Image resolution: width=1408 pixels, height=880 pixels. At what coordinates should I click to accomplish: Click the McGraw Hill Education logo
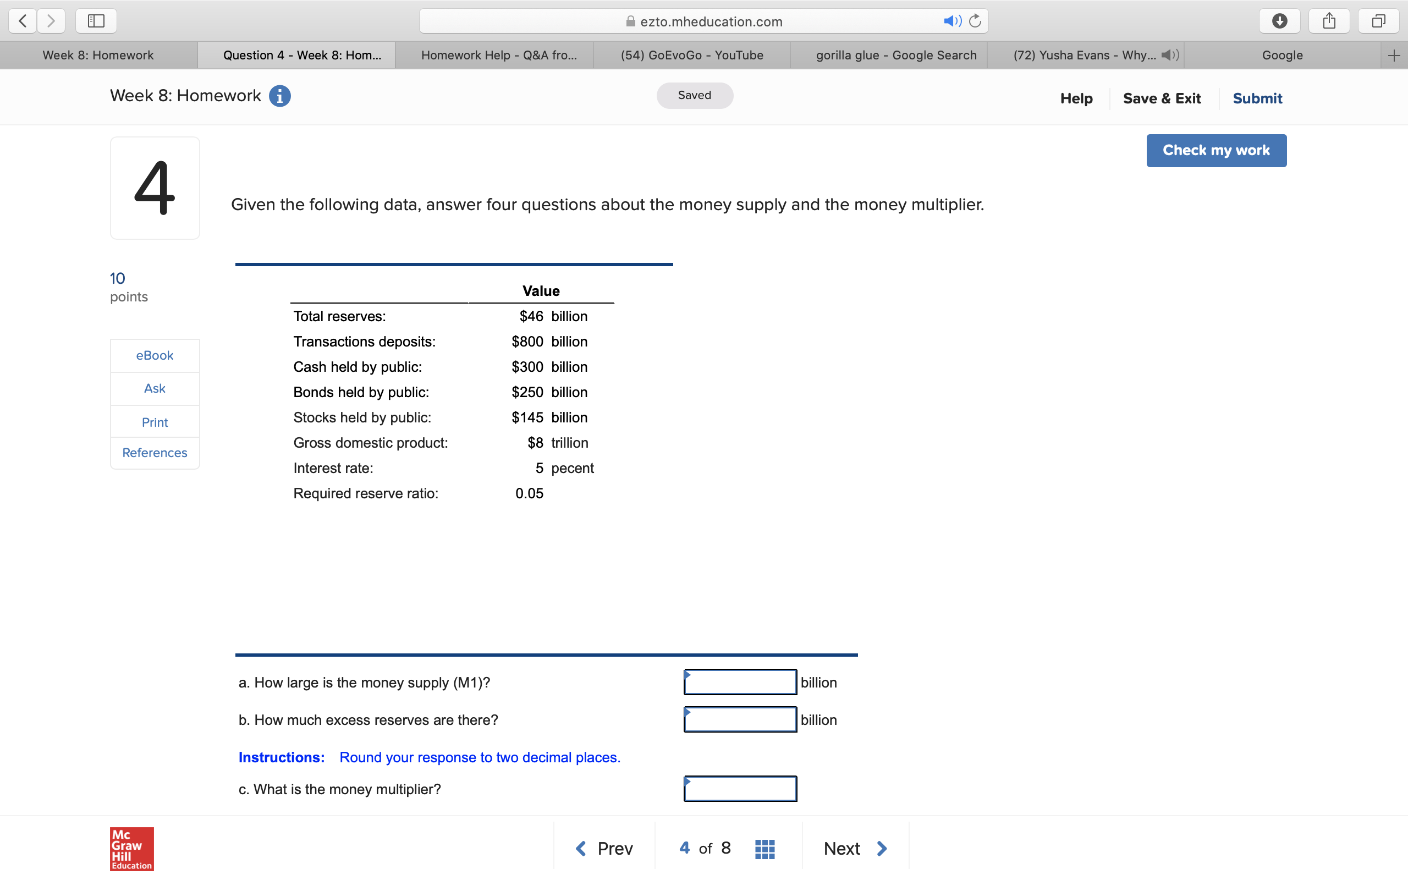[x=131, y=849]
